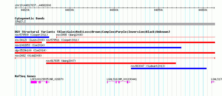The height and width of the screenshot is (96, 222).
Task: Open the nsv2482 (Kidd2008) label
Action: click(x=28, y=56)
